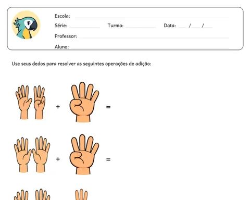
Task: Click the plus sign in second row
Action: 58,159
